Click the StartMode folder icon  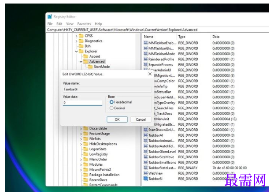(x=90, y=67)
